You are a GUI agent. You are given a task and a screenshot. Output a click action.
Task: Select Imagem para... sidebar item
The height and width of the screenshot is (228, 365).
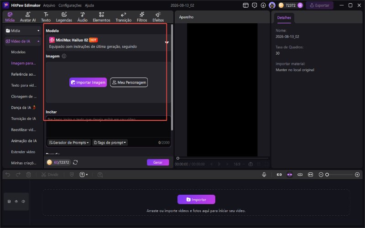(24, 63)
